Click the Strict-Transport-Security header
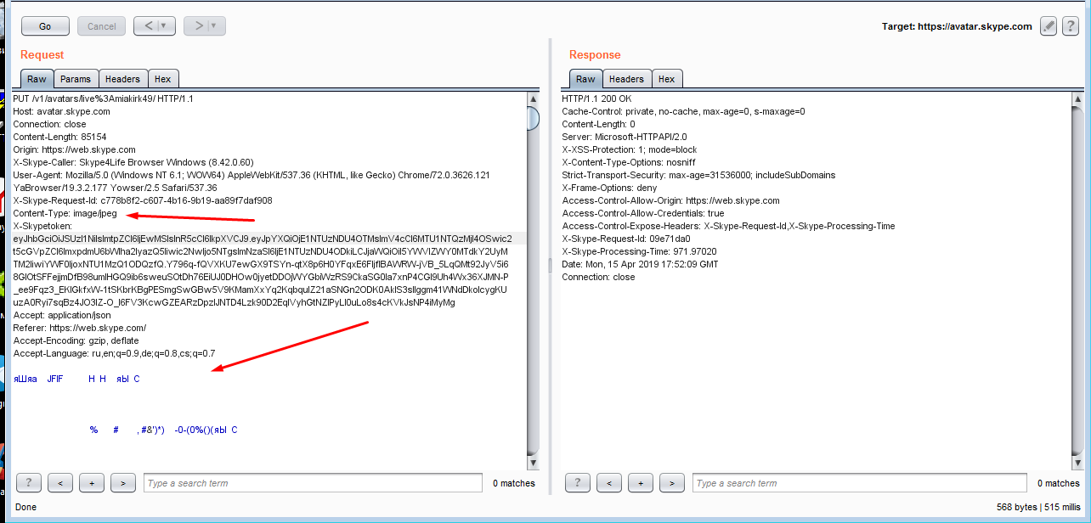Image resolution: width=1091 pixels, height=523 pixels. (x=698, y=175)
